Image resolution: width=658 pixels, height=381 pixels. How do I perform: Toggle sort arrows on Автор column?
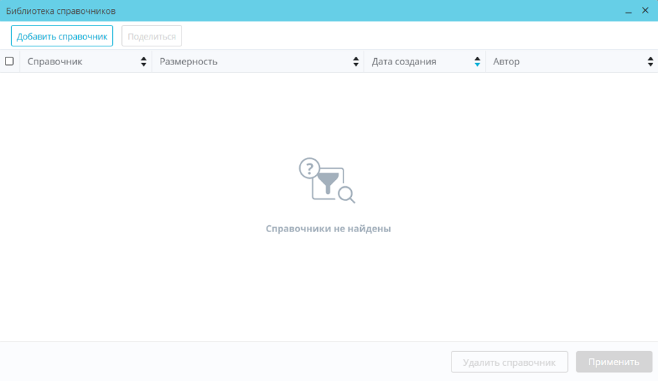(650, 62)
